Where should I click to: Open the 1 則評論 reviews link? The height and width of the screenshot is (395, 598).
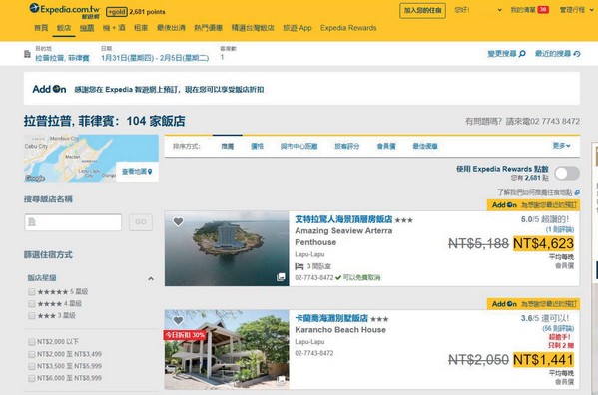pos(560,229)
